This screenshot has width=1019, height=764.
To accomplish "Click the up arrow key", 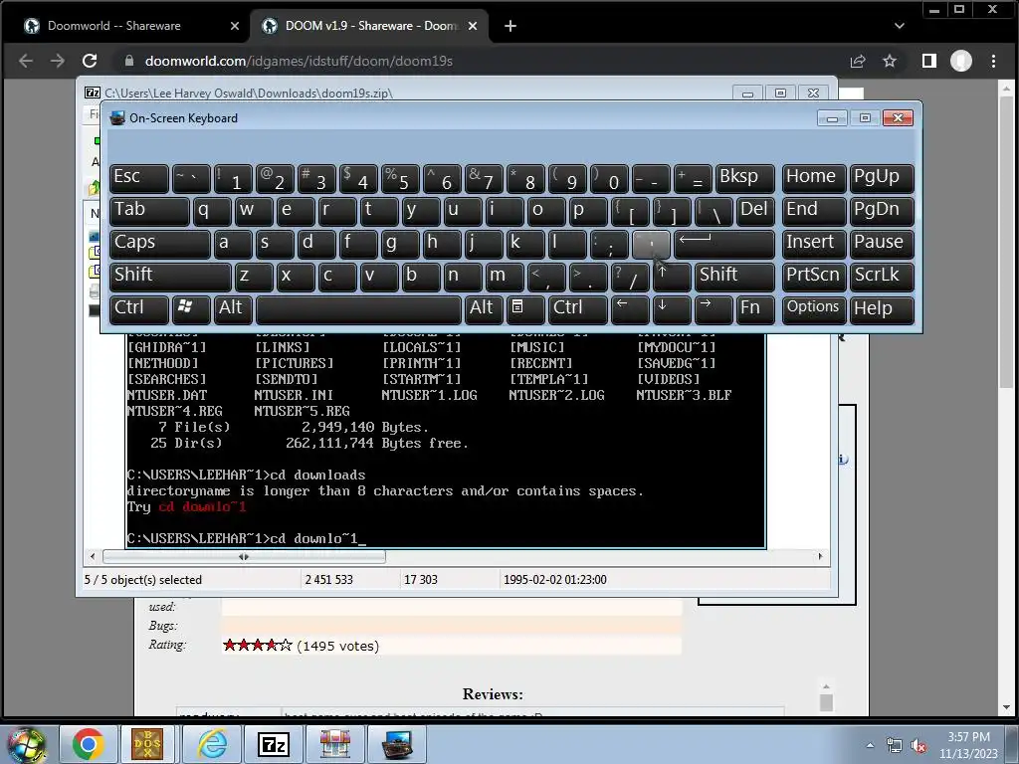I will pos(672,277).
